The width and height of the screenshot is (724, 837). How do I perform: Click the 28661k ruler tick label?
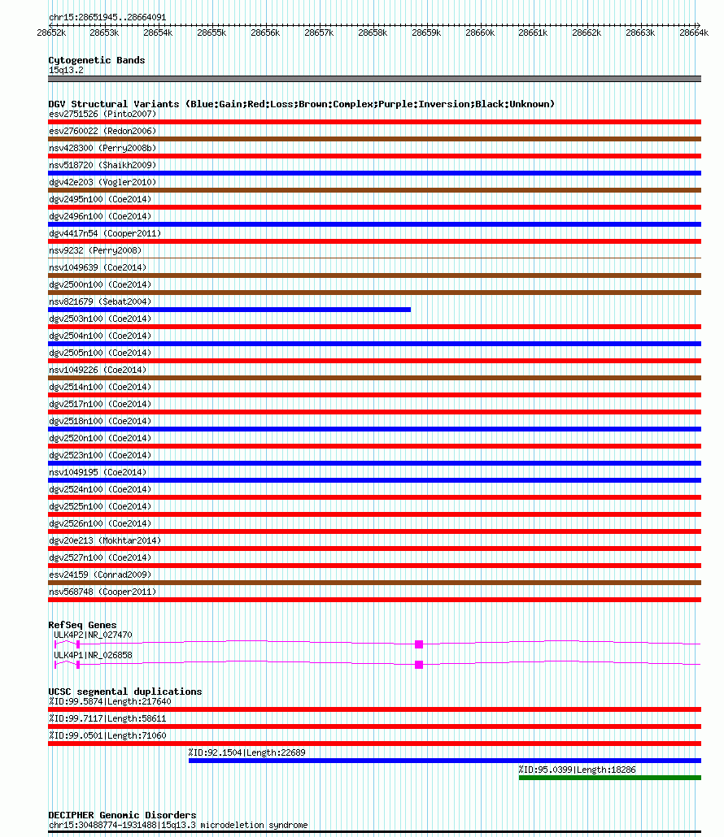[534, 33]
